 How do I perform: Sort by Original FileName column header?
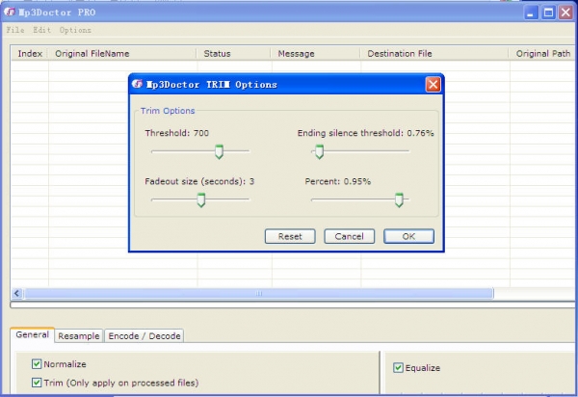tap(122, 53)
